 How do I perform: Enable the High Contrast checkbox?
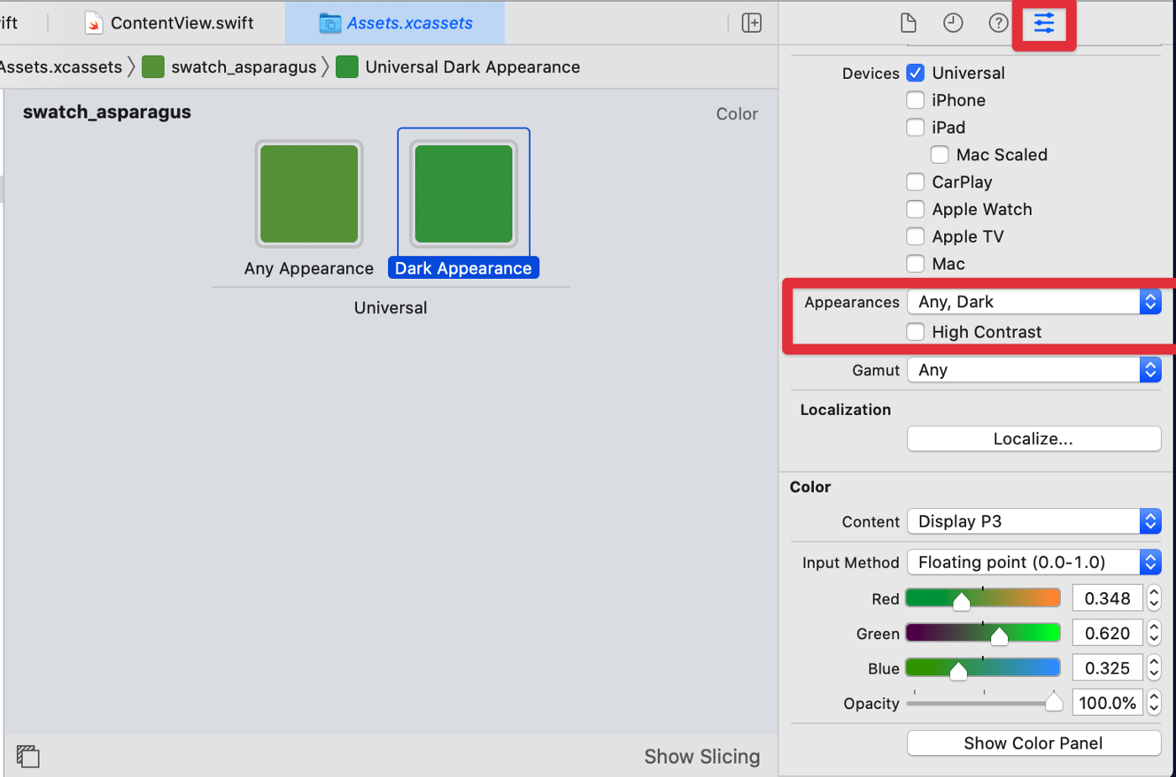tap(915, 332)
